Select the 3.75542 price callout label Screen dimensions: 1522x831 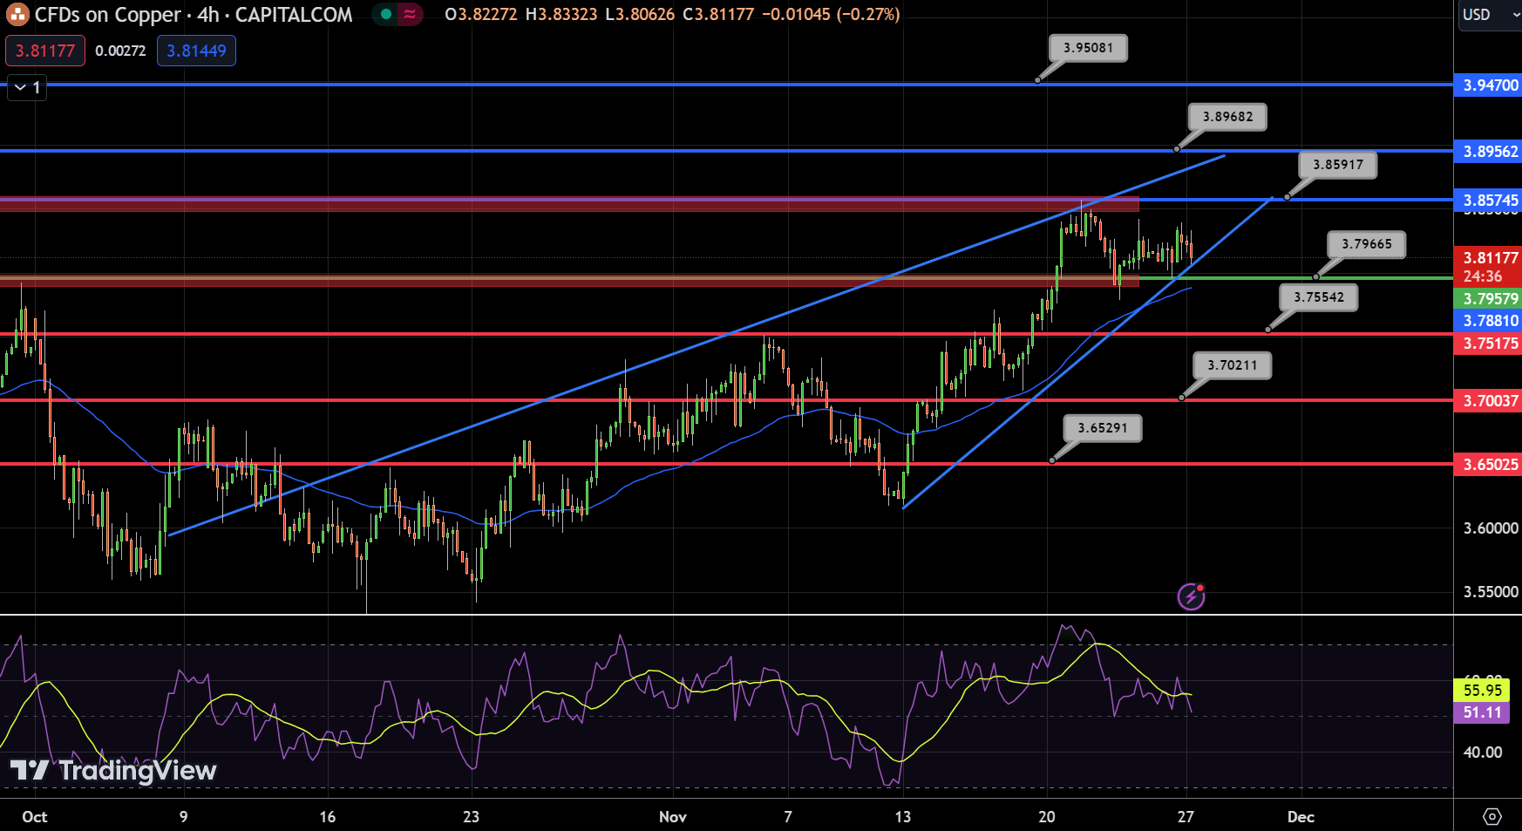1319,297
